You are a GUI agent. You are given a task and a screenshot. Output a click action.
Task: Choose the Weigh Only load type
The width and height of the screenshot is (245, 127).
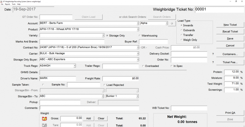[x=182, y=40]
